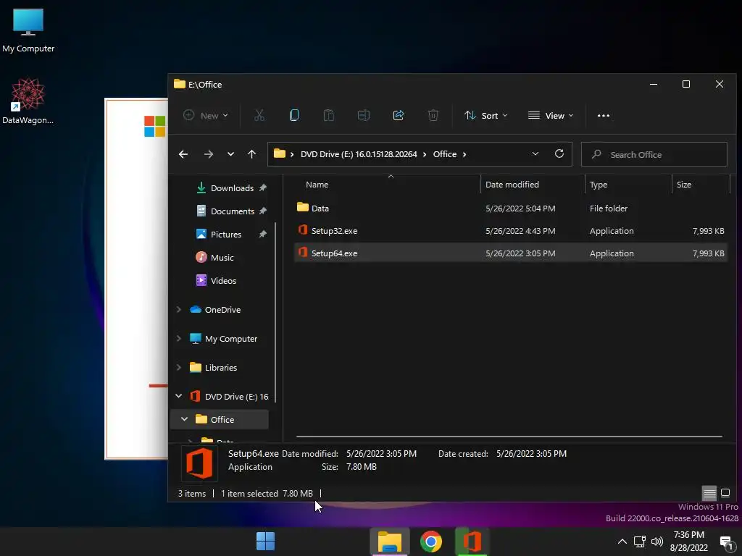Select the Setup32.exe file
Screen dimensions: 742x556
(x=511, y=231)
